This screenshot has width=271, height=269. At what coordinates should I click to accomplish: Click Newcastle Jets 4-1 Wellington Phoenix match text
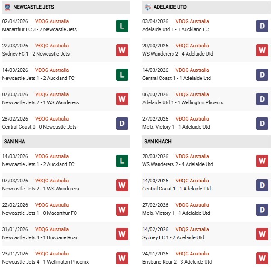pos(45,262)
